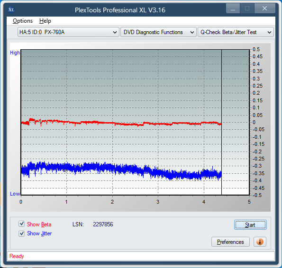Screen dimensions: 282x268
Task: Click the LSN value 2297856
Action: (x=103, y=224)
